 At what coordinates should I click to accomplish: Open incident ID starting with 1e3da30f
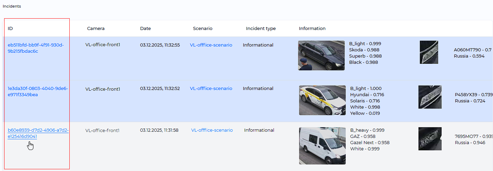[38, 91]
